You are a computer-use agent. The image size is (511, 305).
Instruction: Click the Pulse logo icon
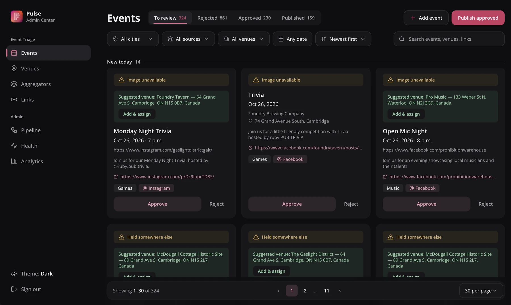pos(16,16)
